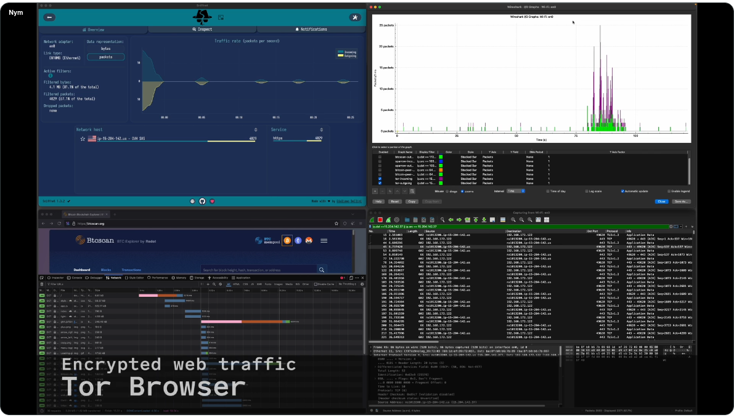Select the Mouse drags radio button
This screenshot has width=734, height=417.
point(447,191)
